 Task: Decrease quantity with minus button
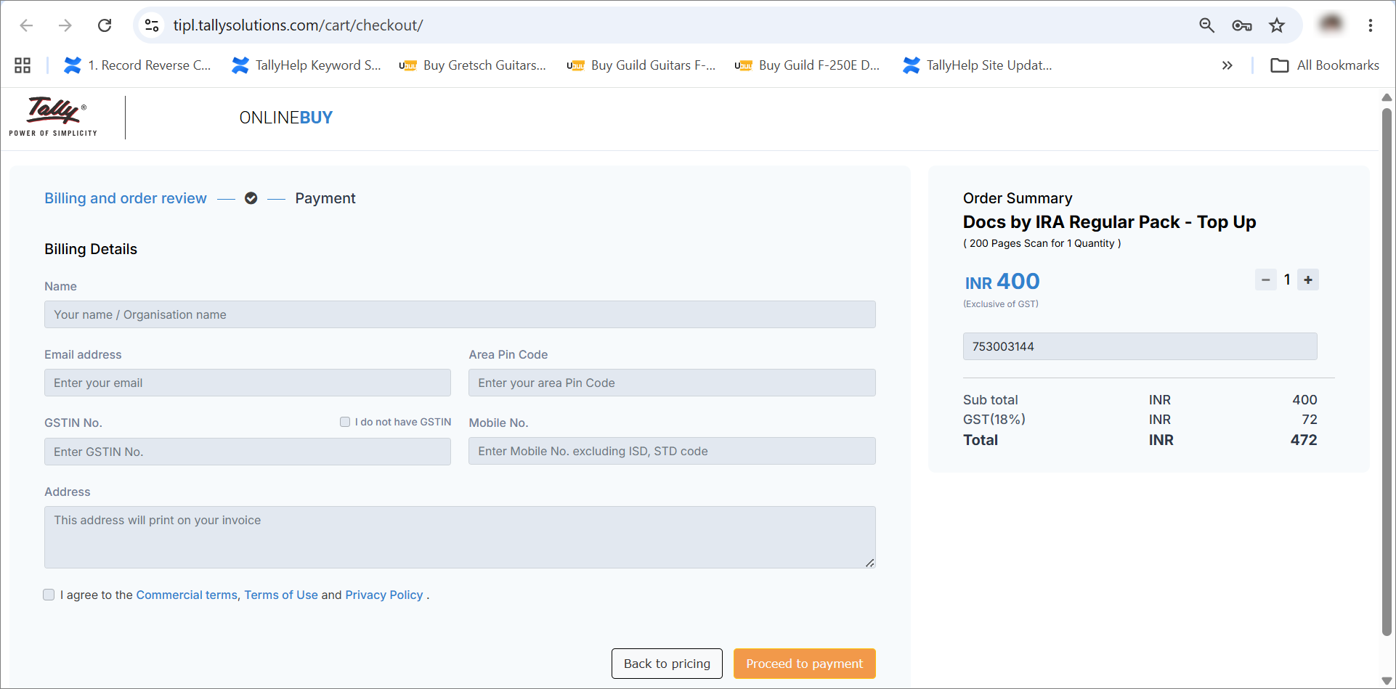point(1266,280)
